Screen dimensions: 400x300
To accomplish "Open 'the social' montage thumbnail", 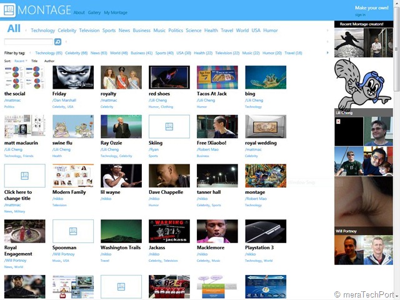I will pos(25,77).
